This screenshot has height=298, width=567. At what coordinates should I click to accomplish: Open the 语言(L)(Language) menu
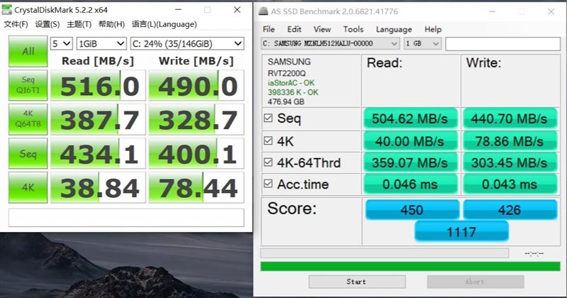click(x=164, y=24)
